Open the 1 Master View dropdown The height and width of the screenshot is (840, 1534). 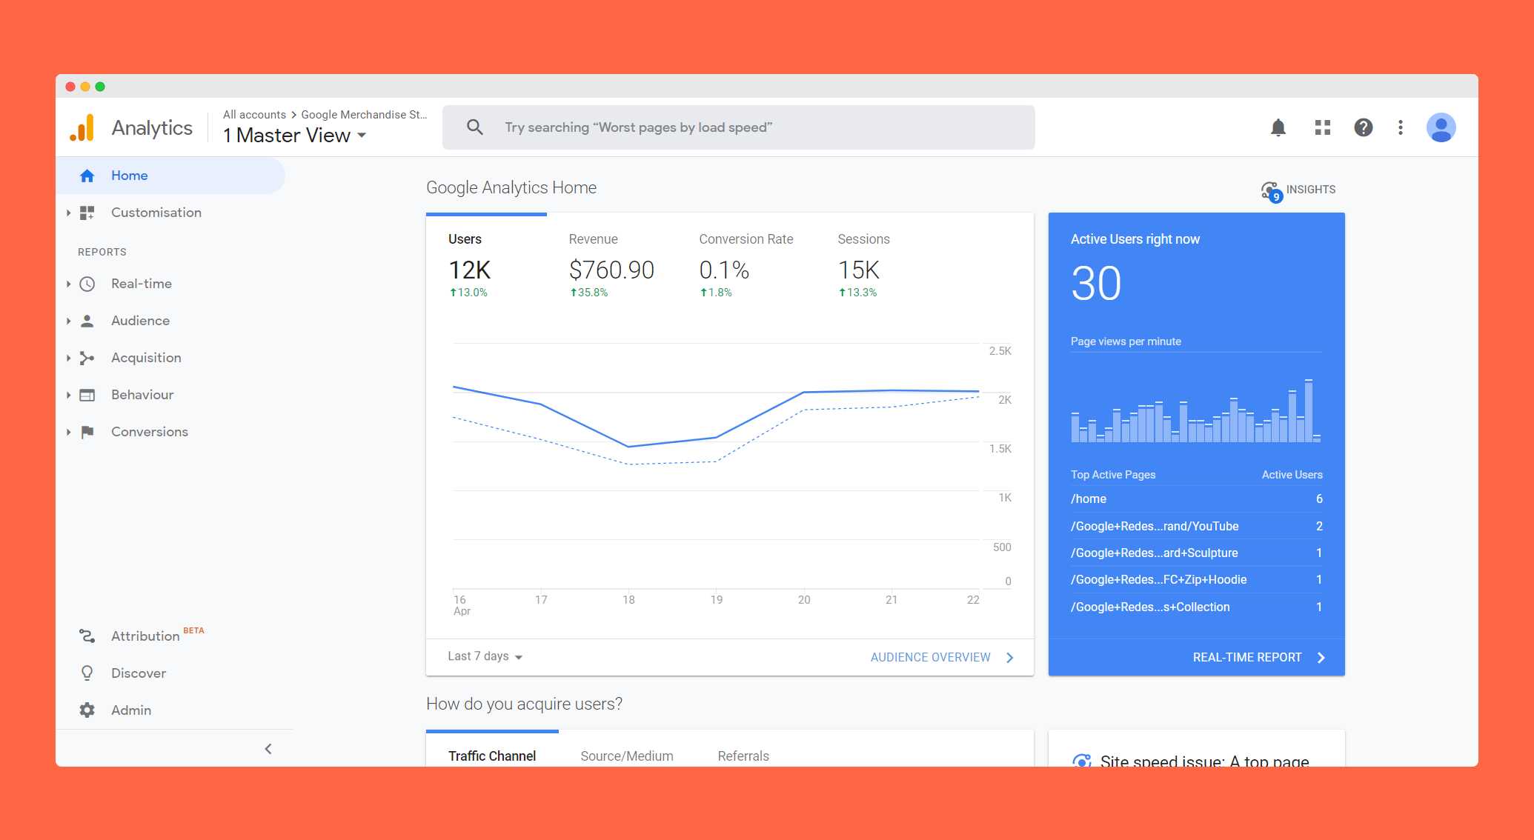pos(295,135)
